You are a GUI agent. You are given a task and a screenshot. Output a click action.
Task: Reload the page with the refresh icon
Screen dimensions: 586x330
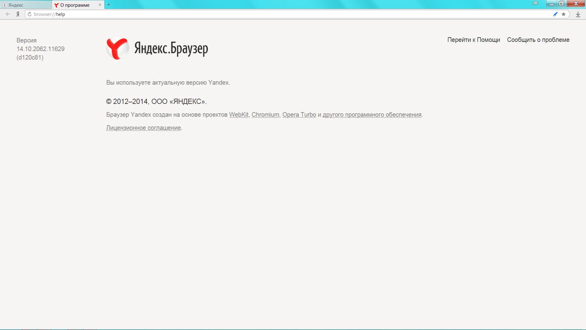(30, 14)
